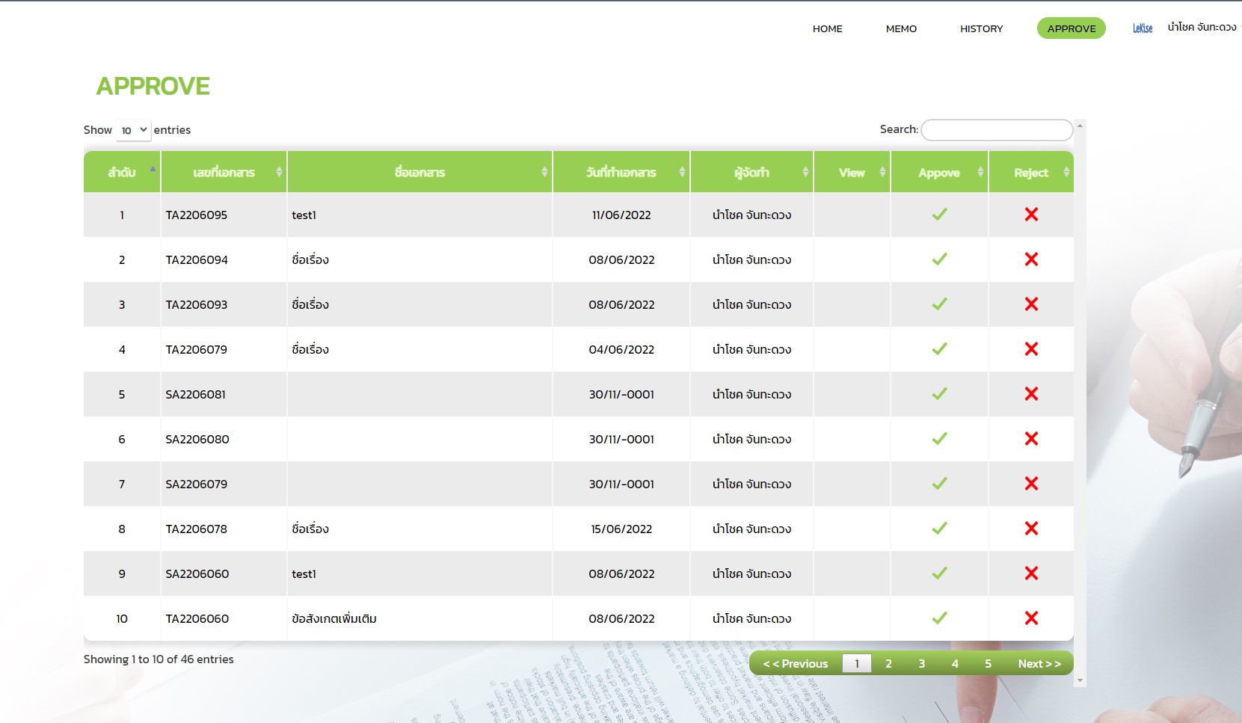This screenshot has width=1242, height=723.
Task: Open the HOME menu item
Action: tap(827, 28)
